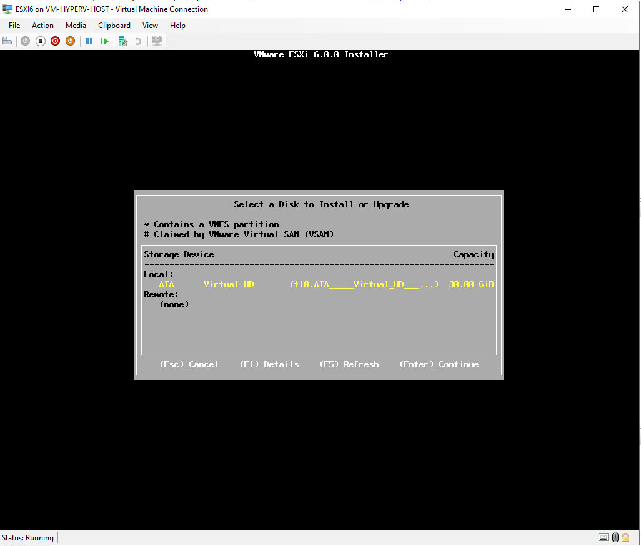Open the Media menu
This screenshot has width=641, height=546.
(x=76, y=26)
